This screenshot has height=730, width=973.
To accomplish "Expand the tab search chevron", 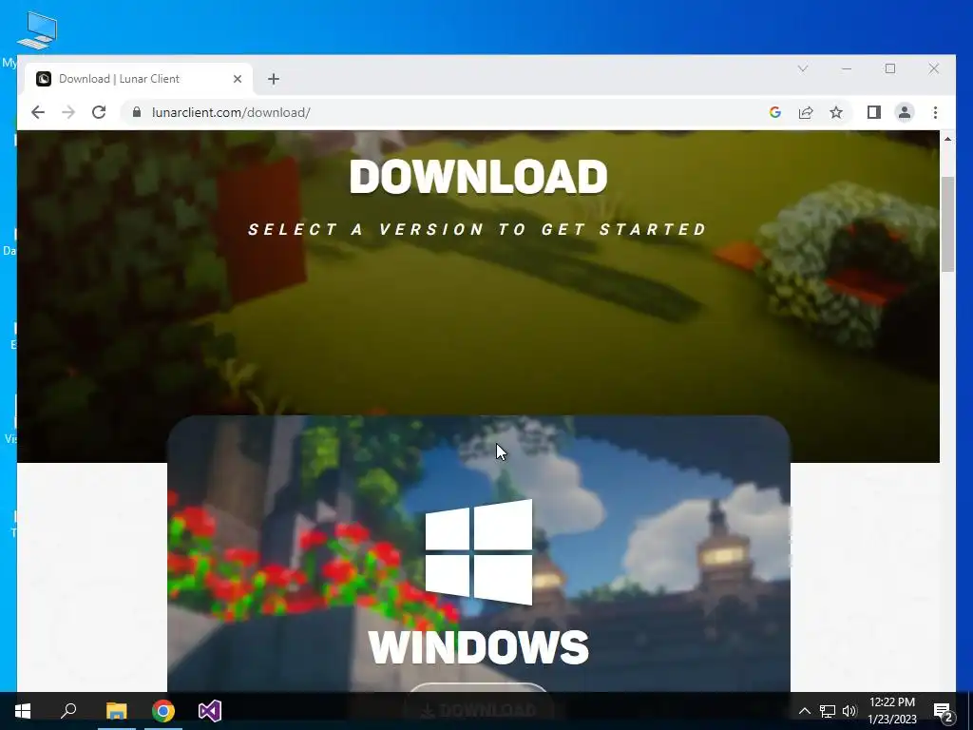I will [803, 68].
